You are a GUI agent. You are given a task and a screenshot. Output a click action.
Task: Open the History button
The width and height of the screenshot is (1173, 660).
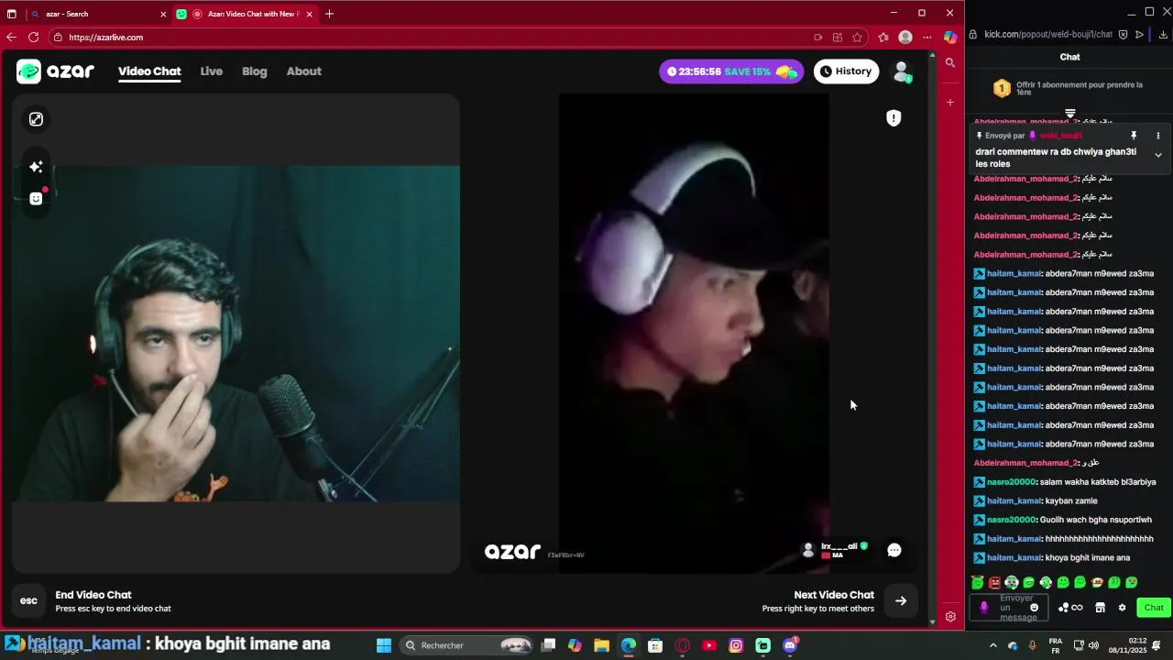tap(846, 71)
